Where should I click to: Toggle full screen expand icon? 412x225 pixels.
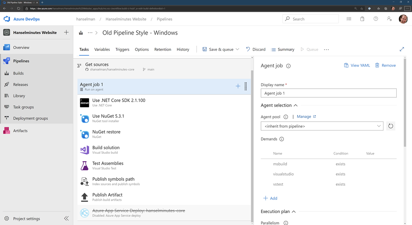402,49
